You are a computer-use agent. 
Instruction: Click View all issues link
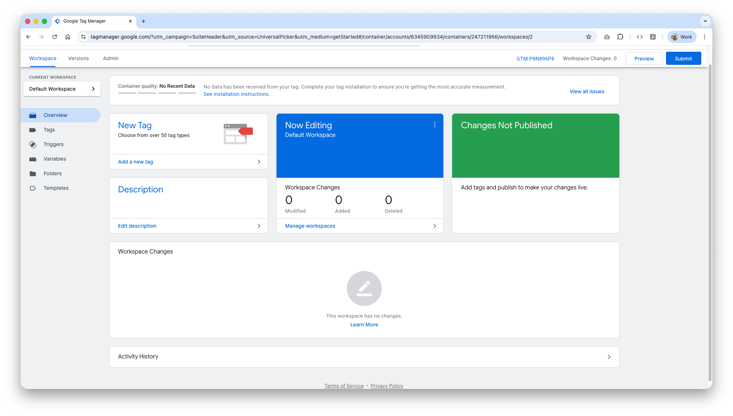tap(587, 91)
